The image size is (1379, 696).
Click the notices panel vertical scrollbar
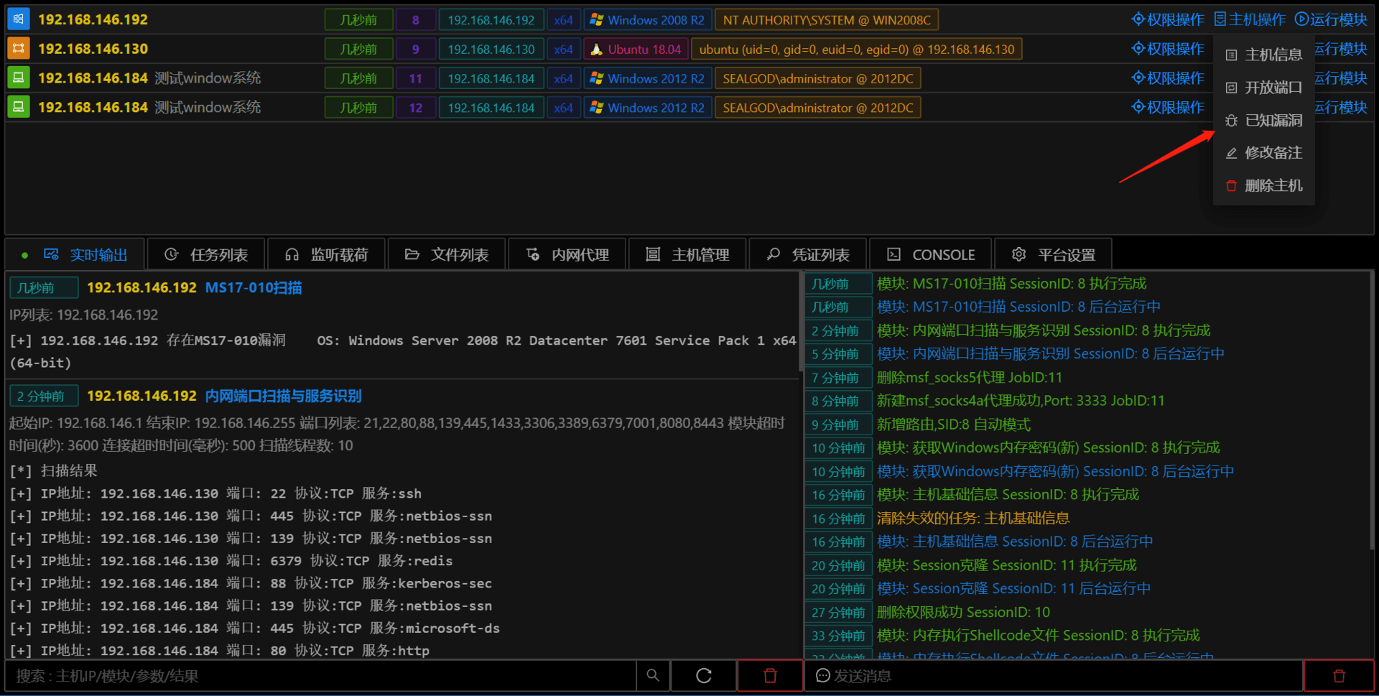point(1372,411)
